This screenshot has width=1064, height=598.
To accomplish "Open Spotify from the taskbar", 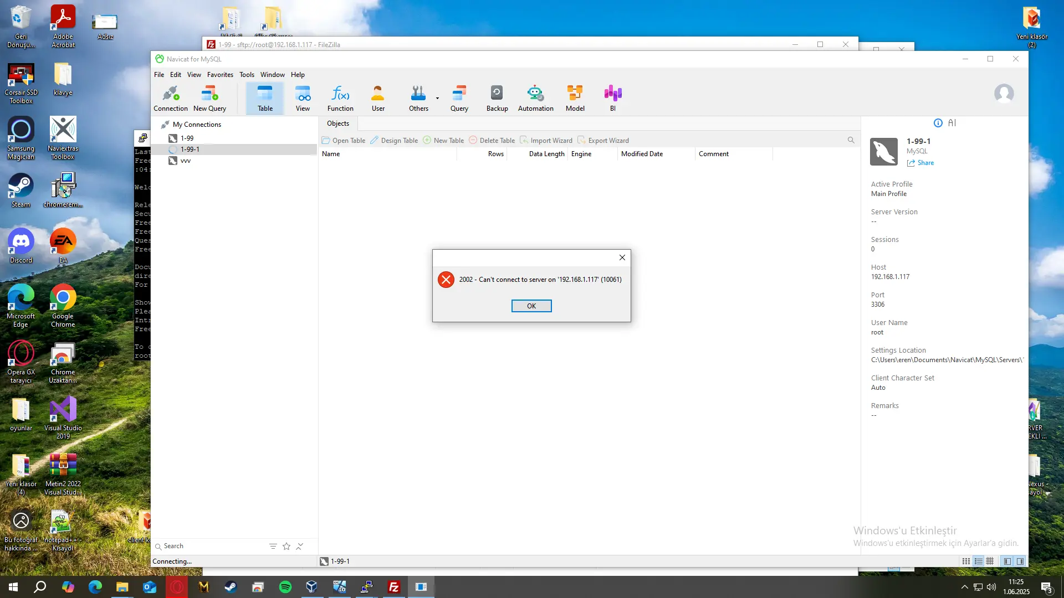I will click(285, 587).
